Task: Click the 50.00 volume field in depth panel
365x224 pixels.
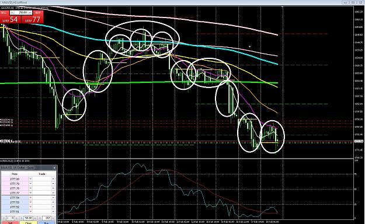Action: (29, 218)
